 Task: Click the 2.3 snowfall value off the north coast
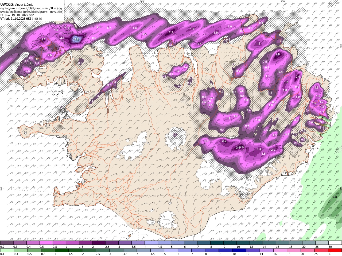tap(171, 33)
